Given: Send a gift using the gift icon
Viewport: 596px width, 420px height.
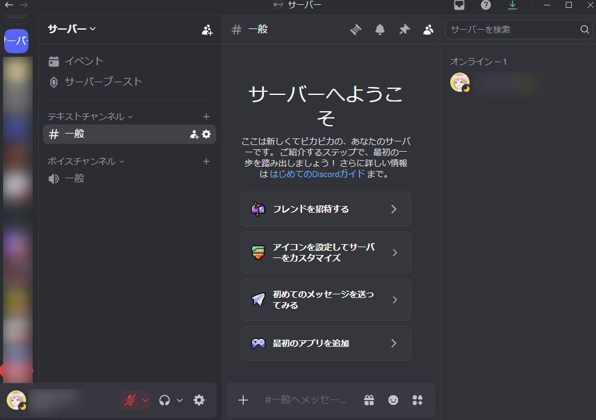Looking at the screenshot, I should (369, 400).
